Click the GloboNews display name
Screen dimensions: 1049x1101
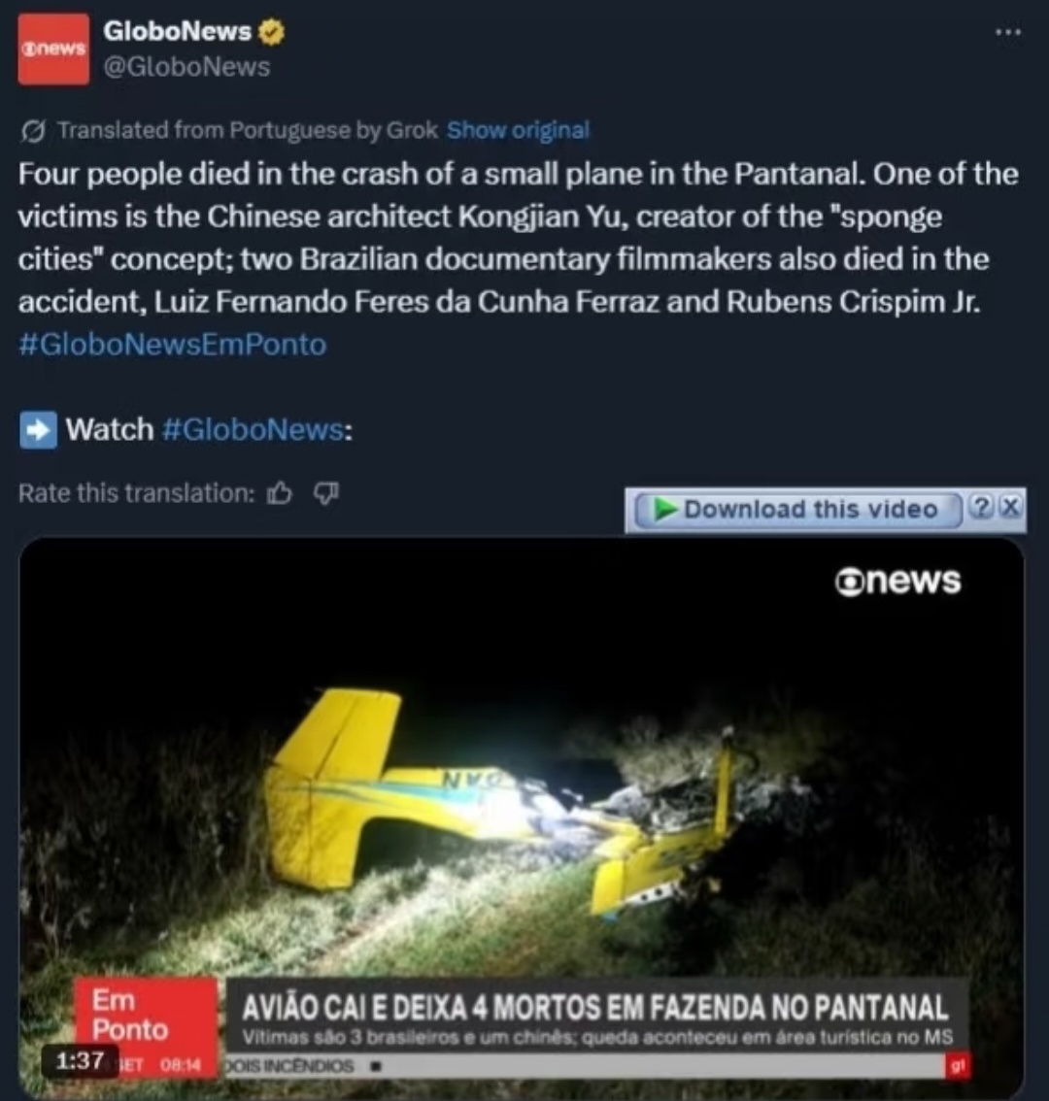pyautogui.click(x=177, y=32)
